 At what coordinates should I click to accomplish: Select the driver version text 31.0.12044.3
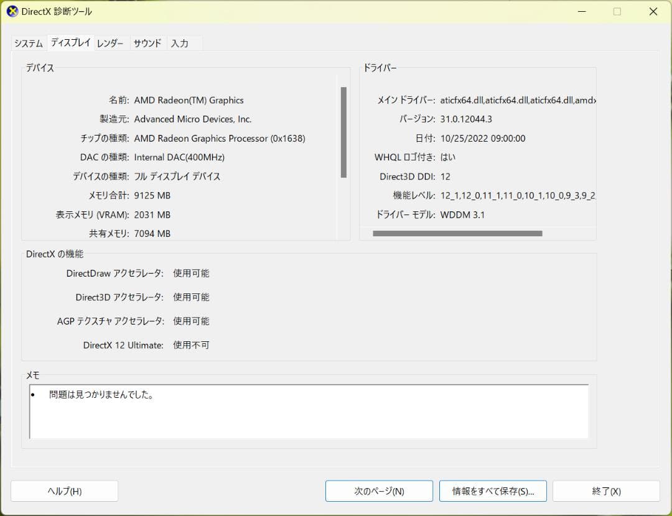pyautogui.click(x=468, y=119)
